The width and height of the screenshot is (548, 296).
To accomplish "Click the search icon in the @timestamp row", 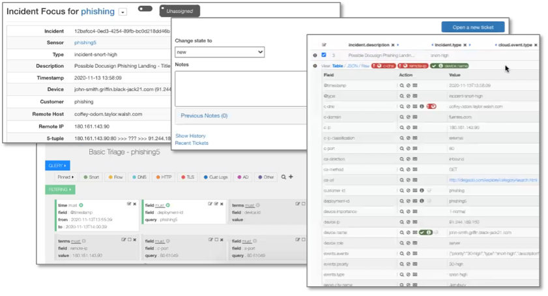I will (x=402, y=85).
